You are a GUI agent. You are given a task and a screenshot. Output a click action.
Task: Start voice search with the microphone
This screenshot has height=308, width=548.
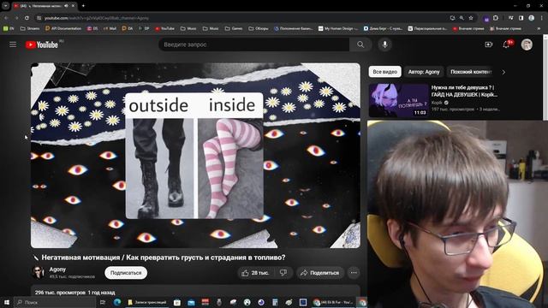pos(384,44)
